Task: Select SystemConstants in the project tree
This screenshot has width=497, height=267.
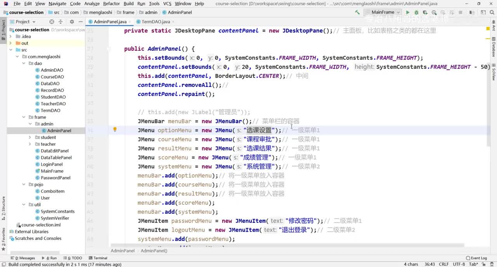Action: point(57,212)
